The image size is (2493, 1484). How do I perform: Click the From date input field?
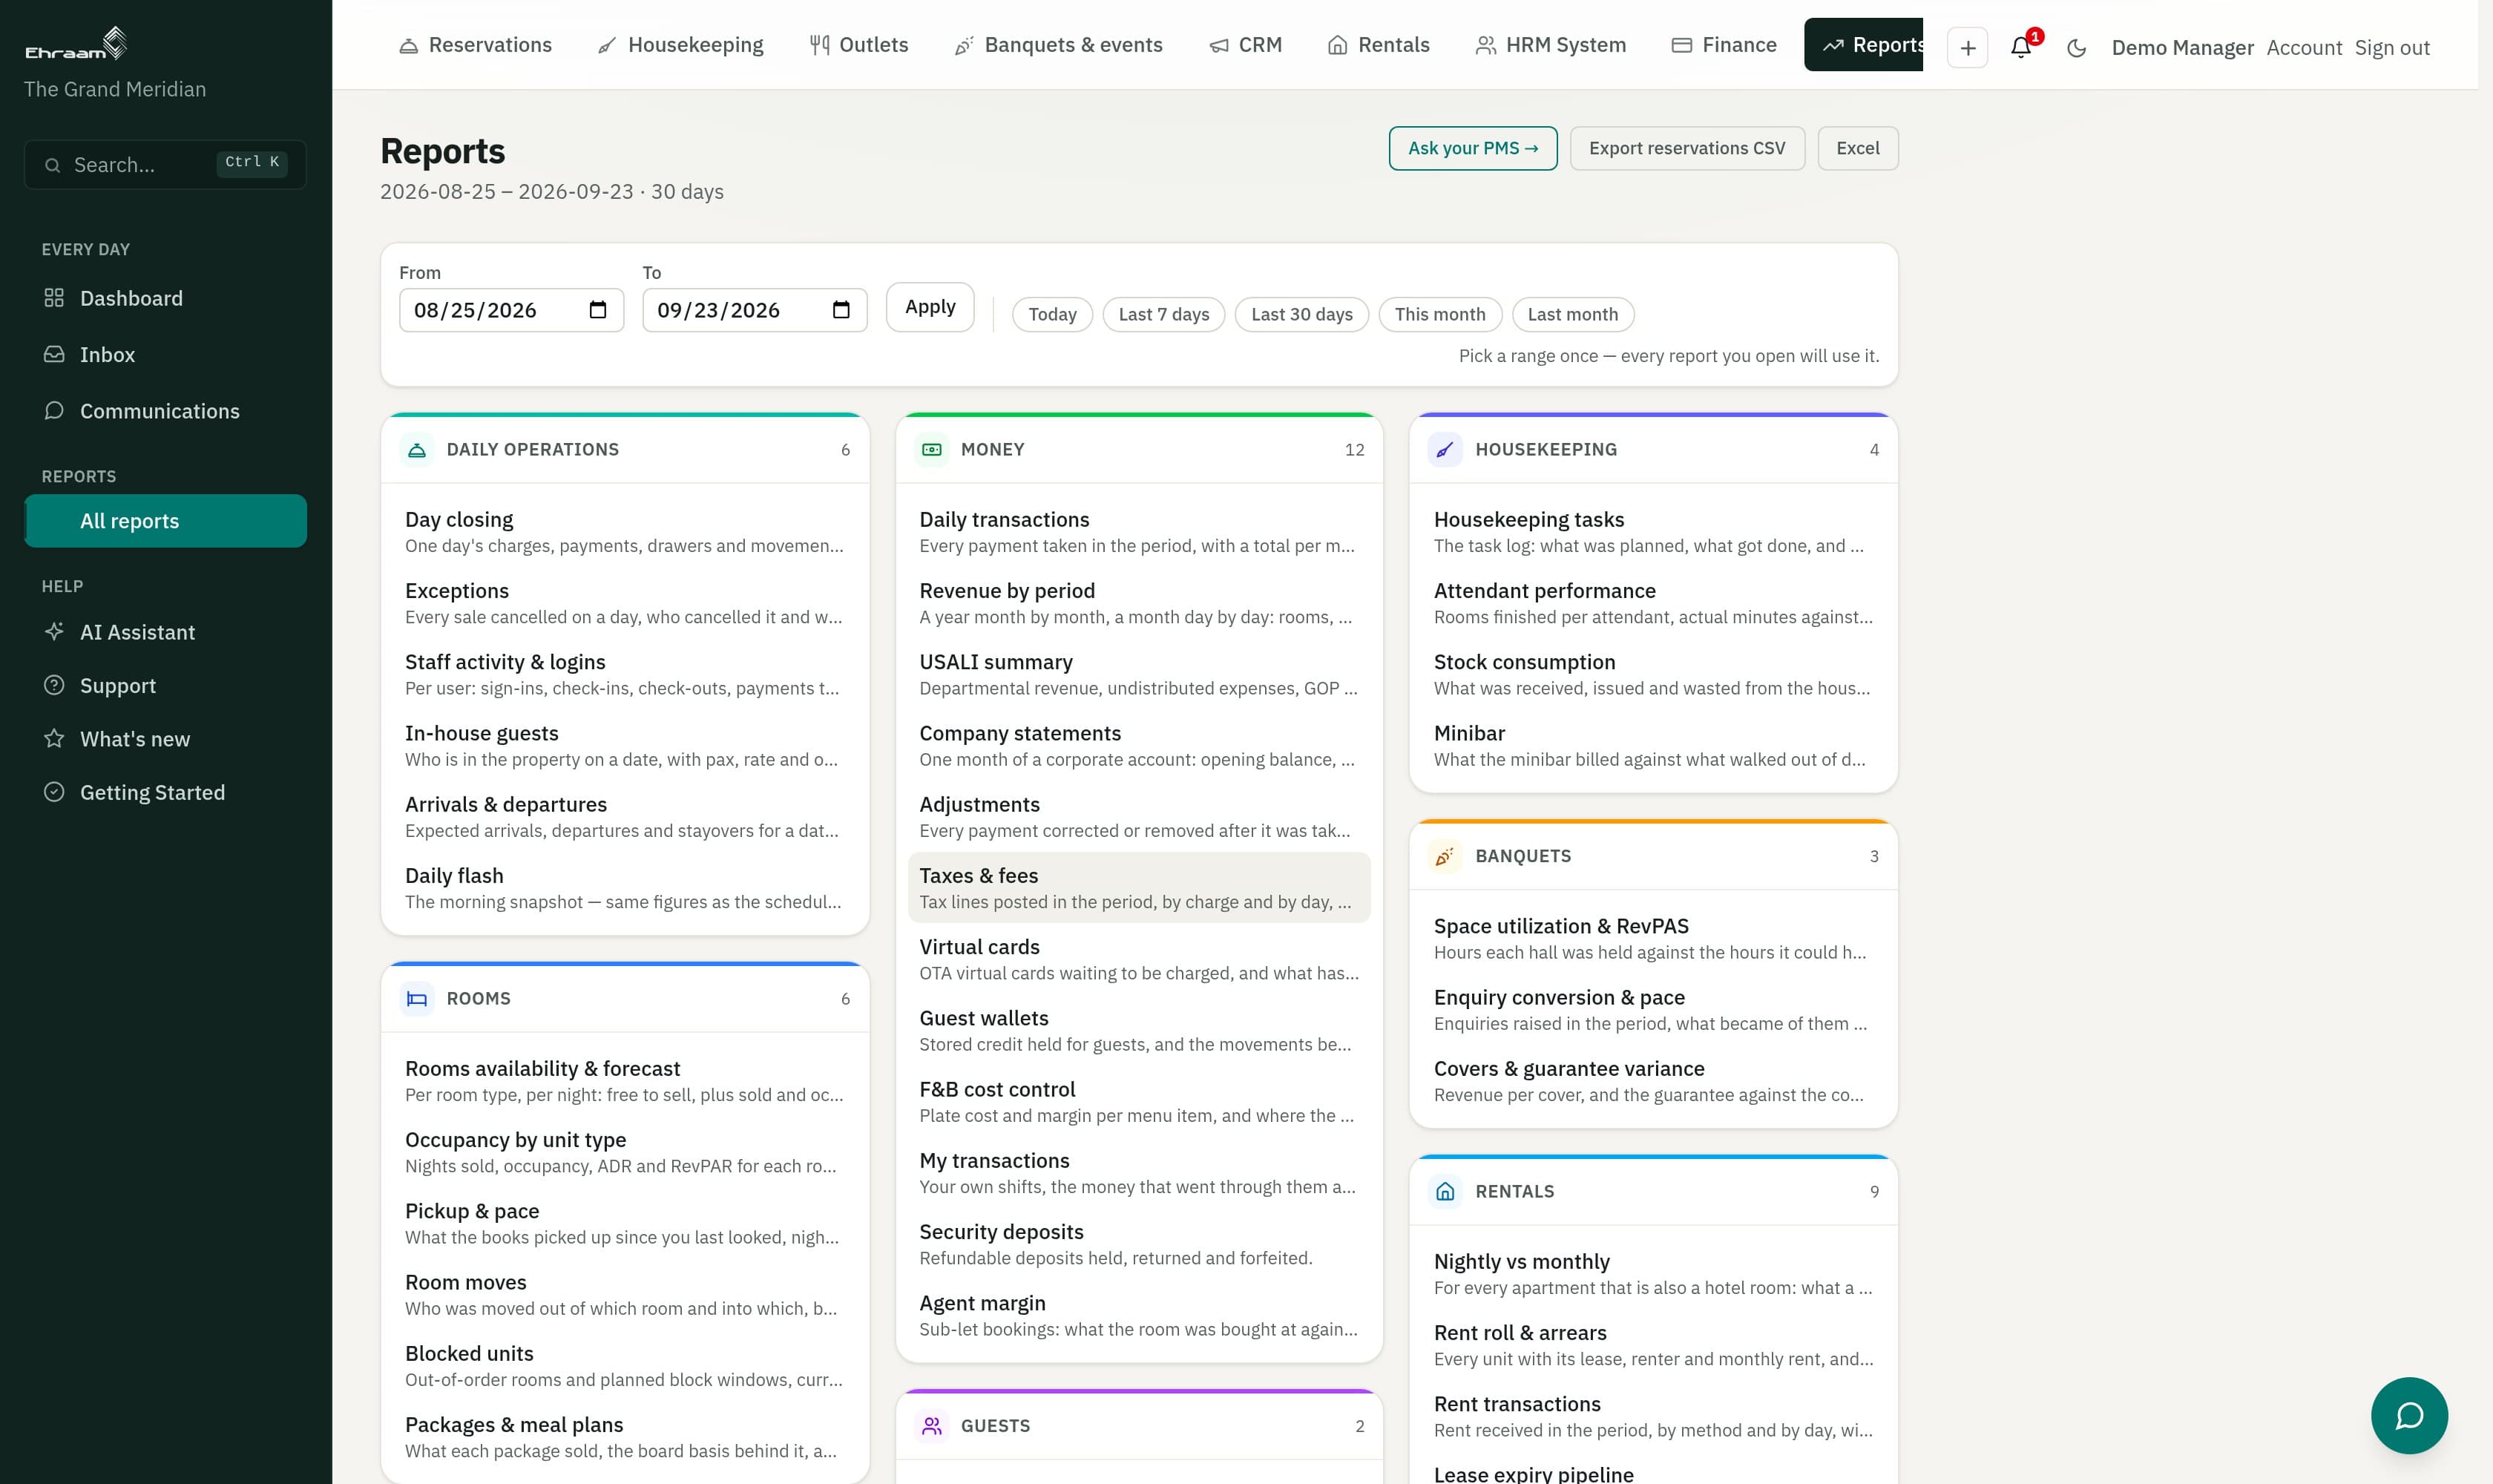[x=511, y=310]
